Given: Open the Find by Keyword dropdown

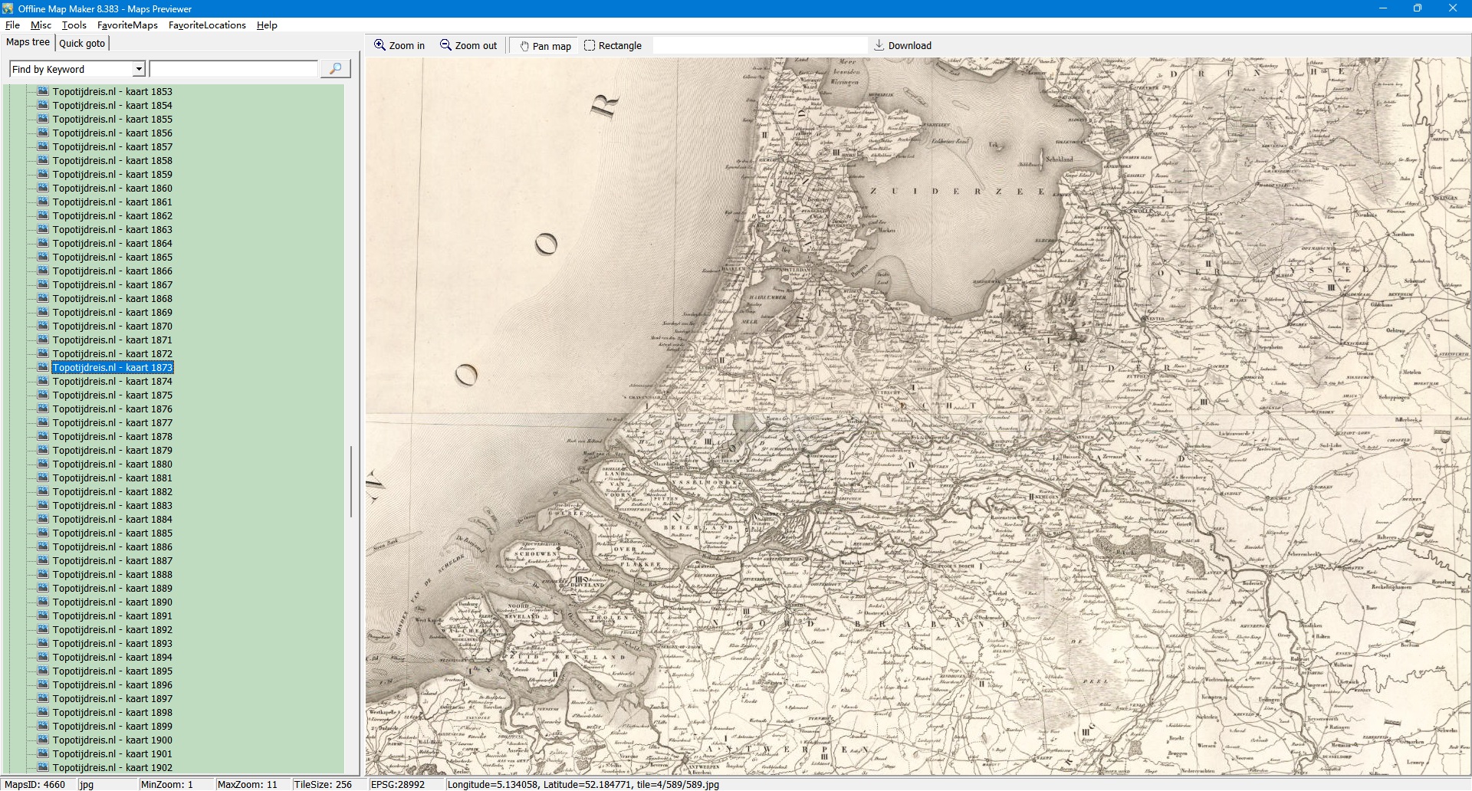Looking at the screenshot, I should coord(139,69).
